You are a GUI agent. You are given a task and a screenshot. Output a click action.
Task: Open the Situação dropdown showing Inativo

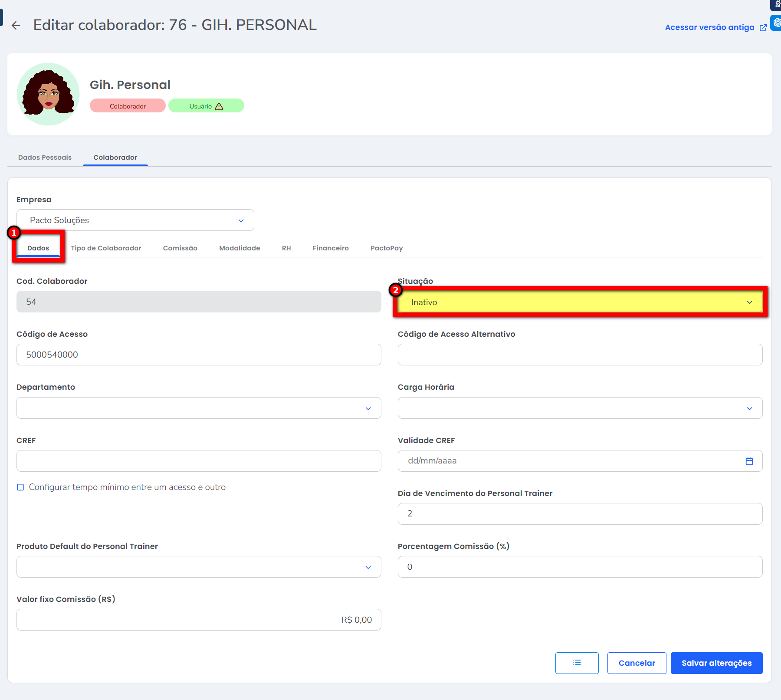tap(580, 302)
